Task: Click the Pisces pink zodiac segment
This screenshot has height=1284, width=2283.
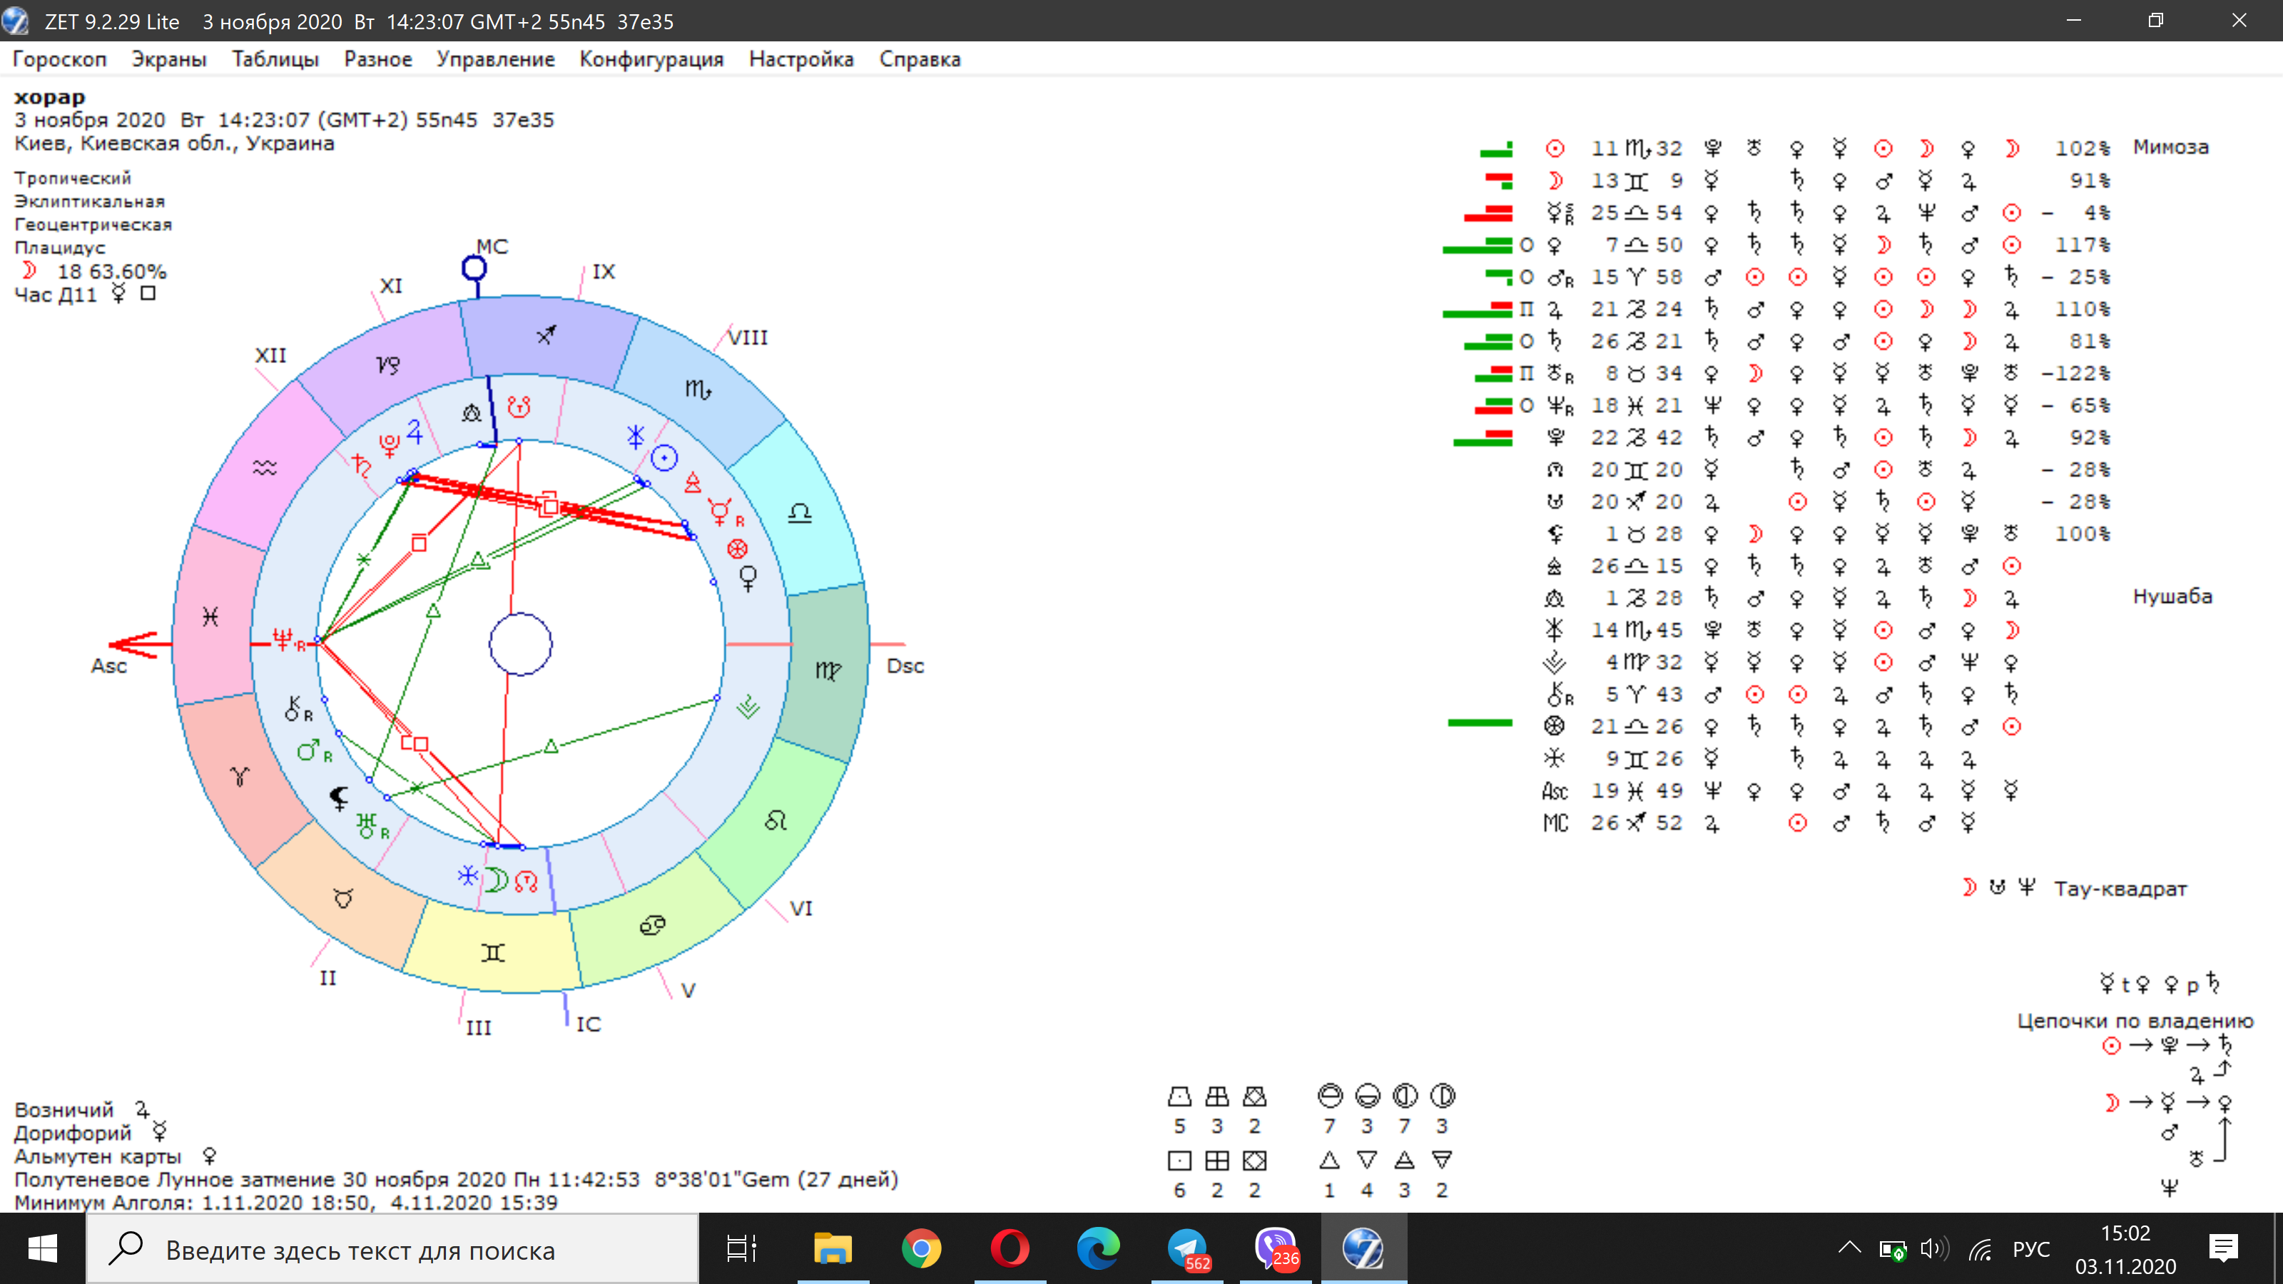Action: [x=211, y=617]
